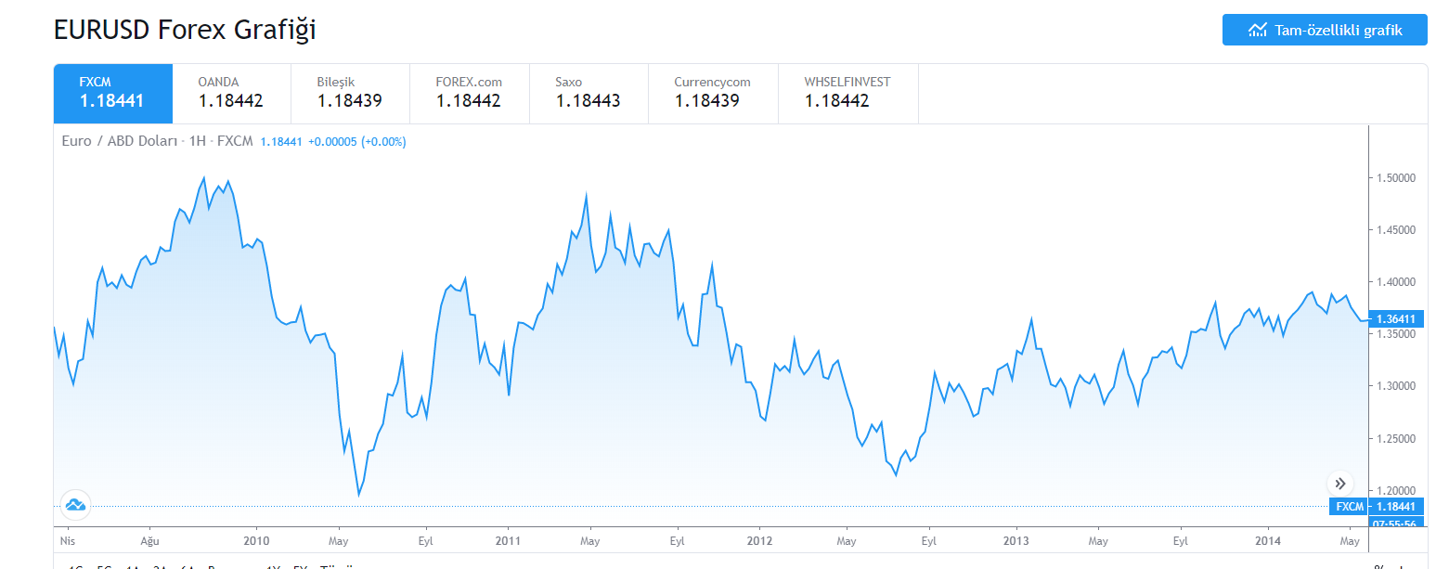Click the EURUSD Forex Grafiği heading
This screenshot has width=1449, height=569.
pos(186,30)
